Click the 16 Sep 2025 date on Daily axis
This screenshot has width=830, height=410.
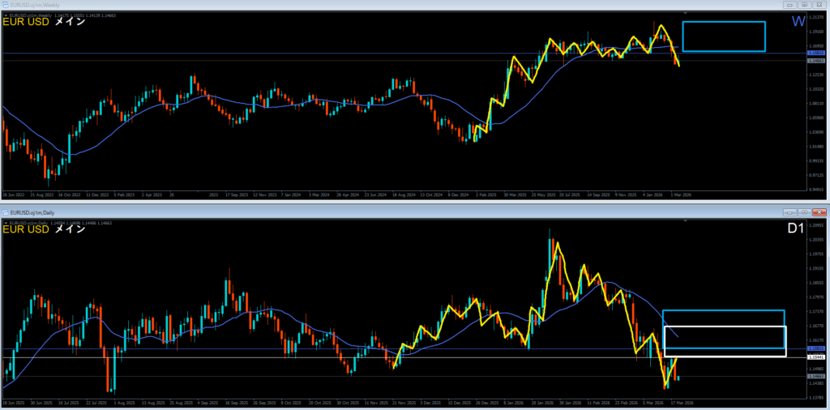[237, 404]
